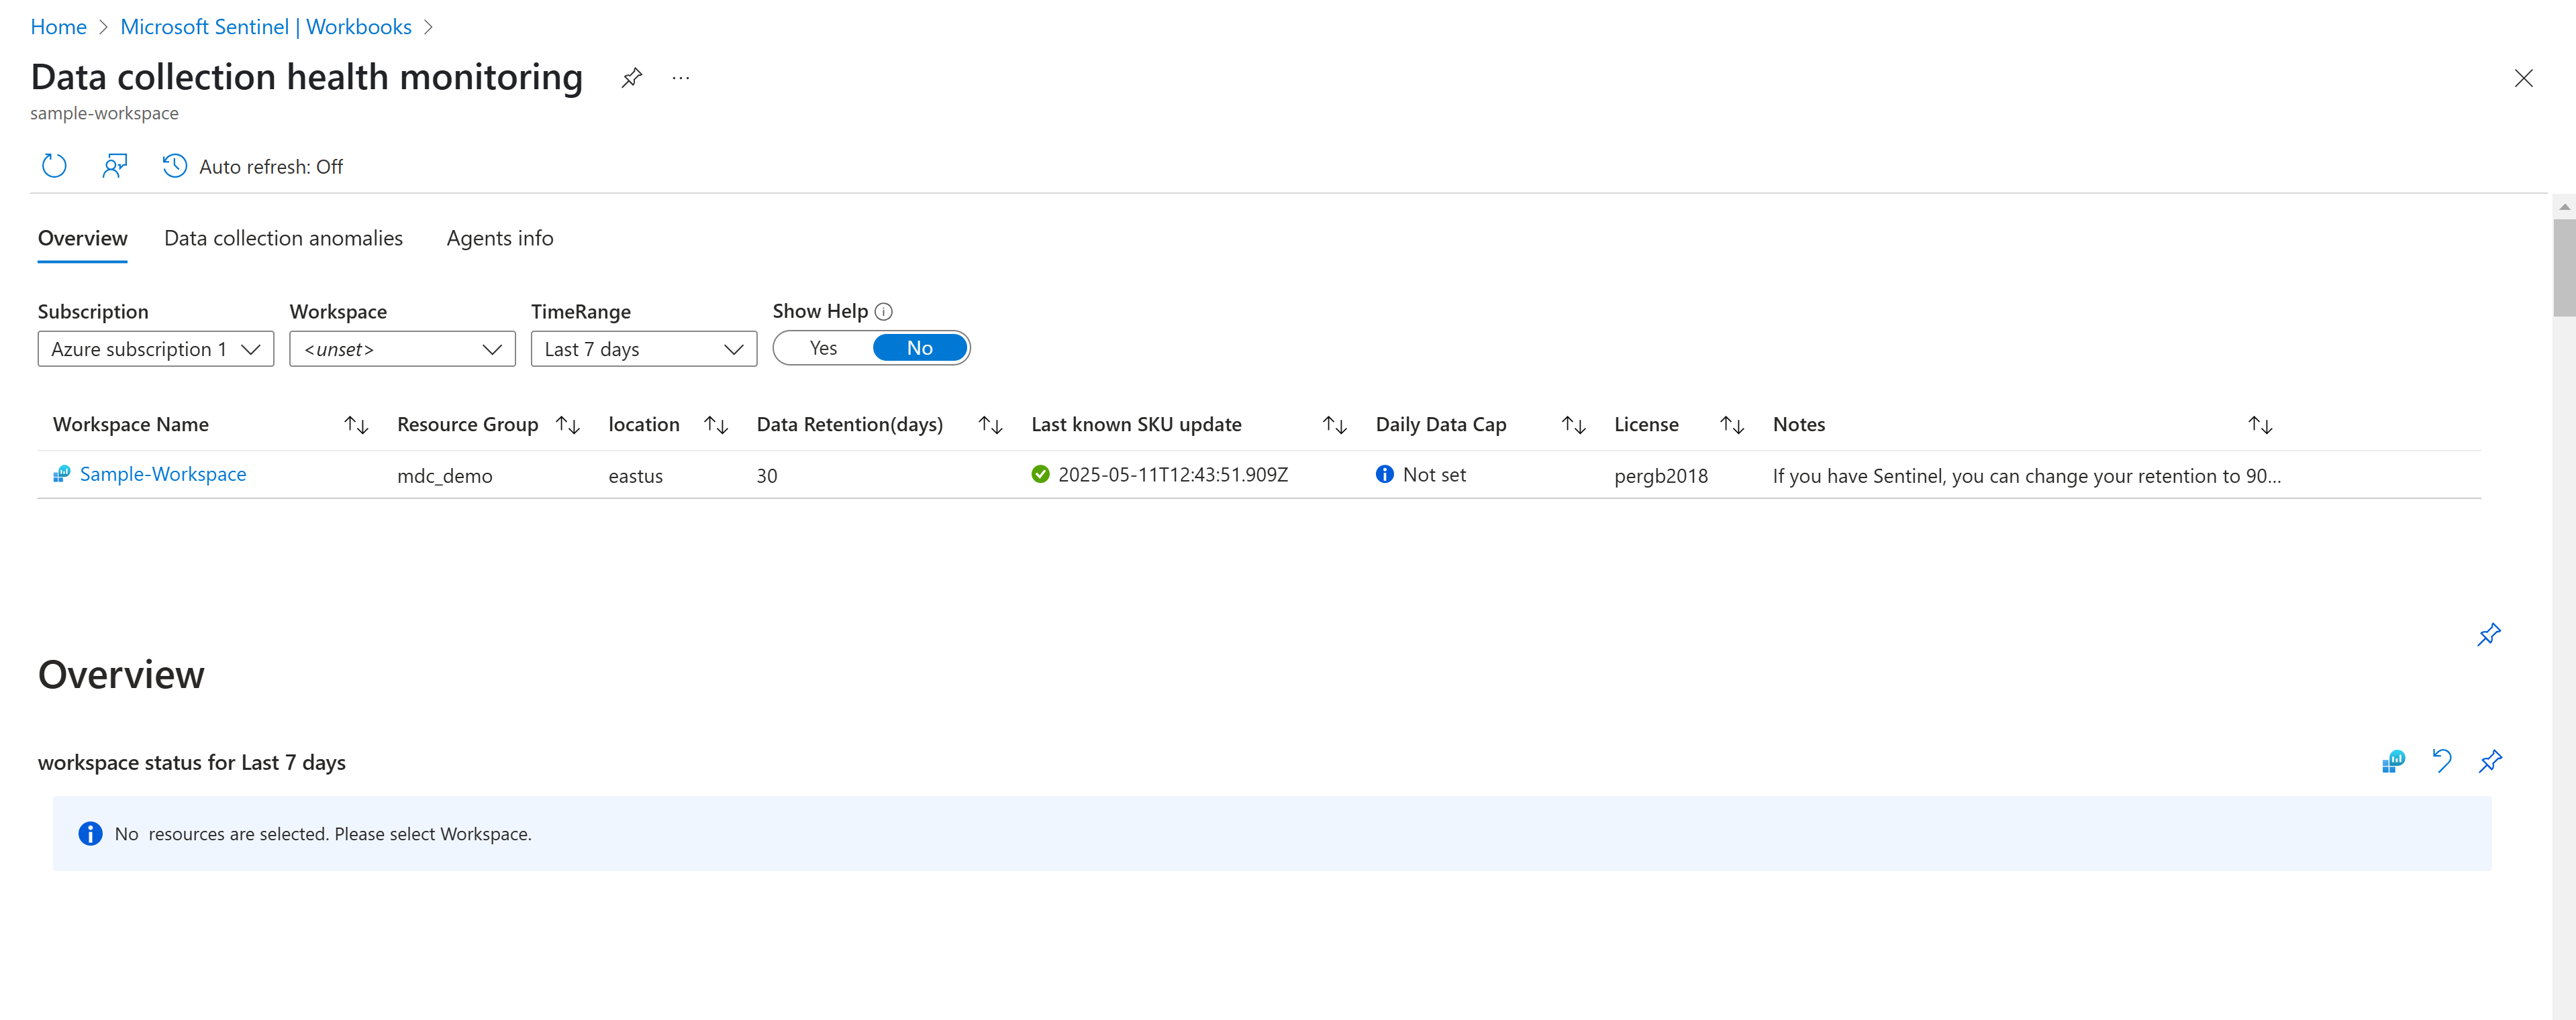Sort by location column
2576x1020 pixels.
coord(716,424)
